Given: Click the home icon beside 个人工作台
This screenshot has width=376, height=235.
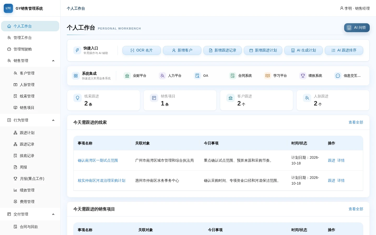Looking at the screenshot, I should 9,26.
